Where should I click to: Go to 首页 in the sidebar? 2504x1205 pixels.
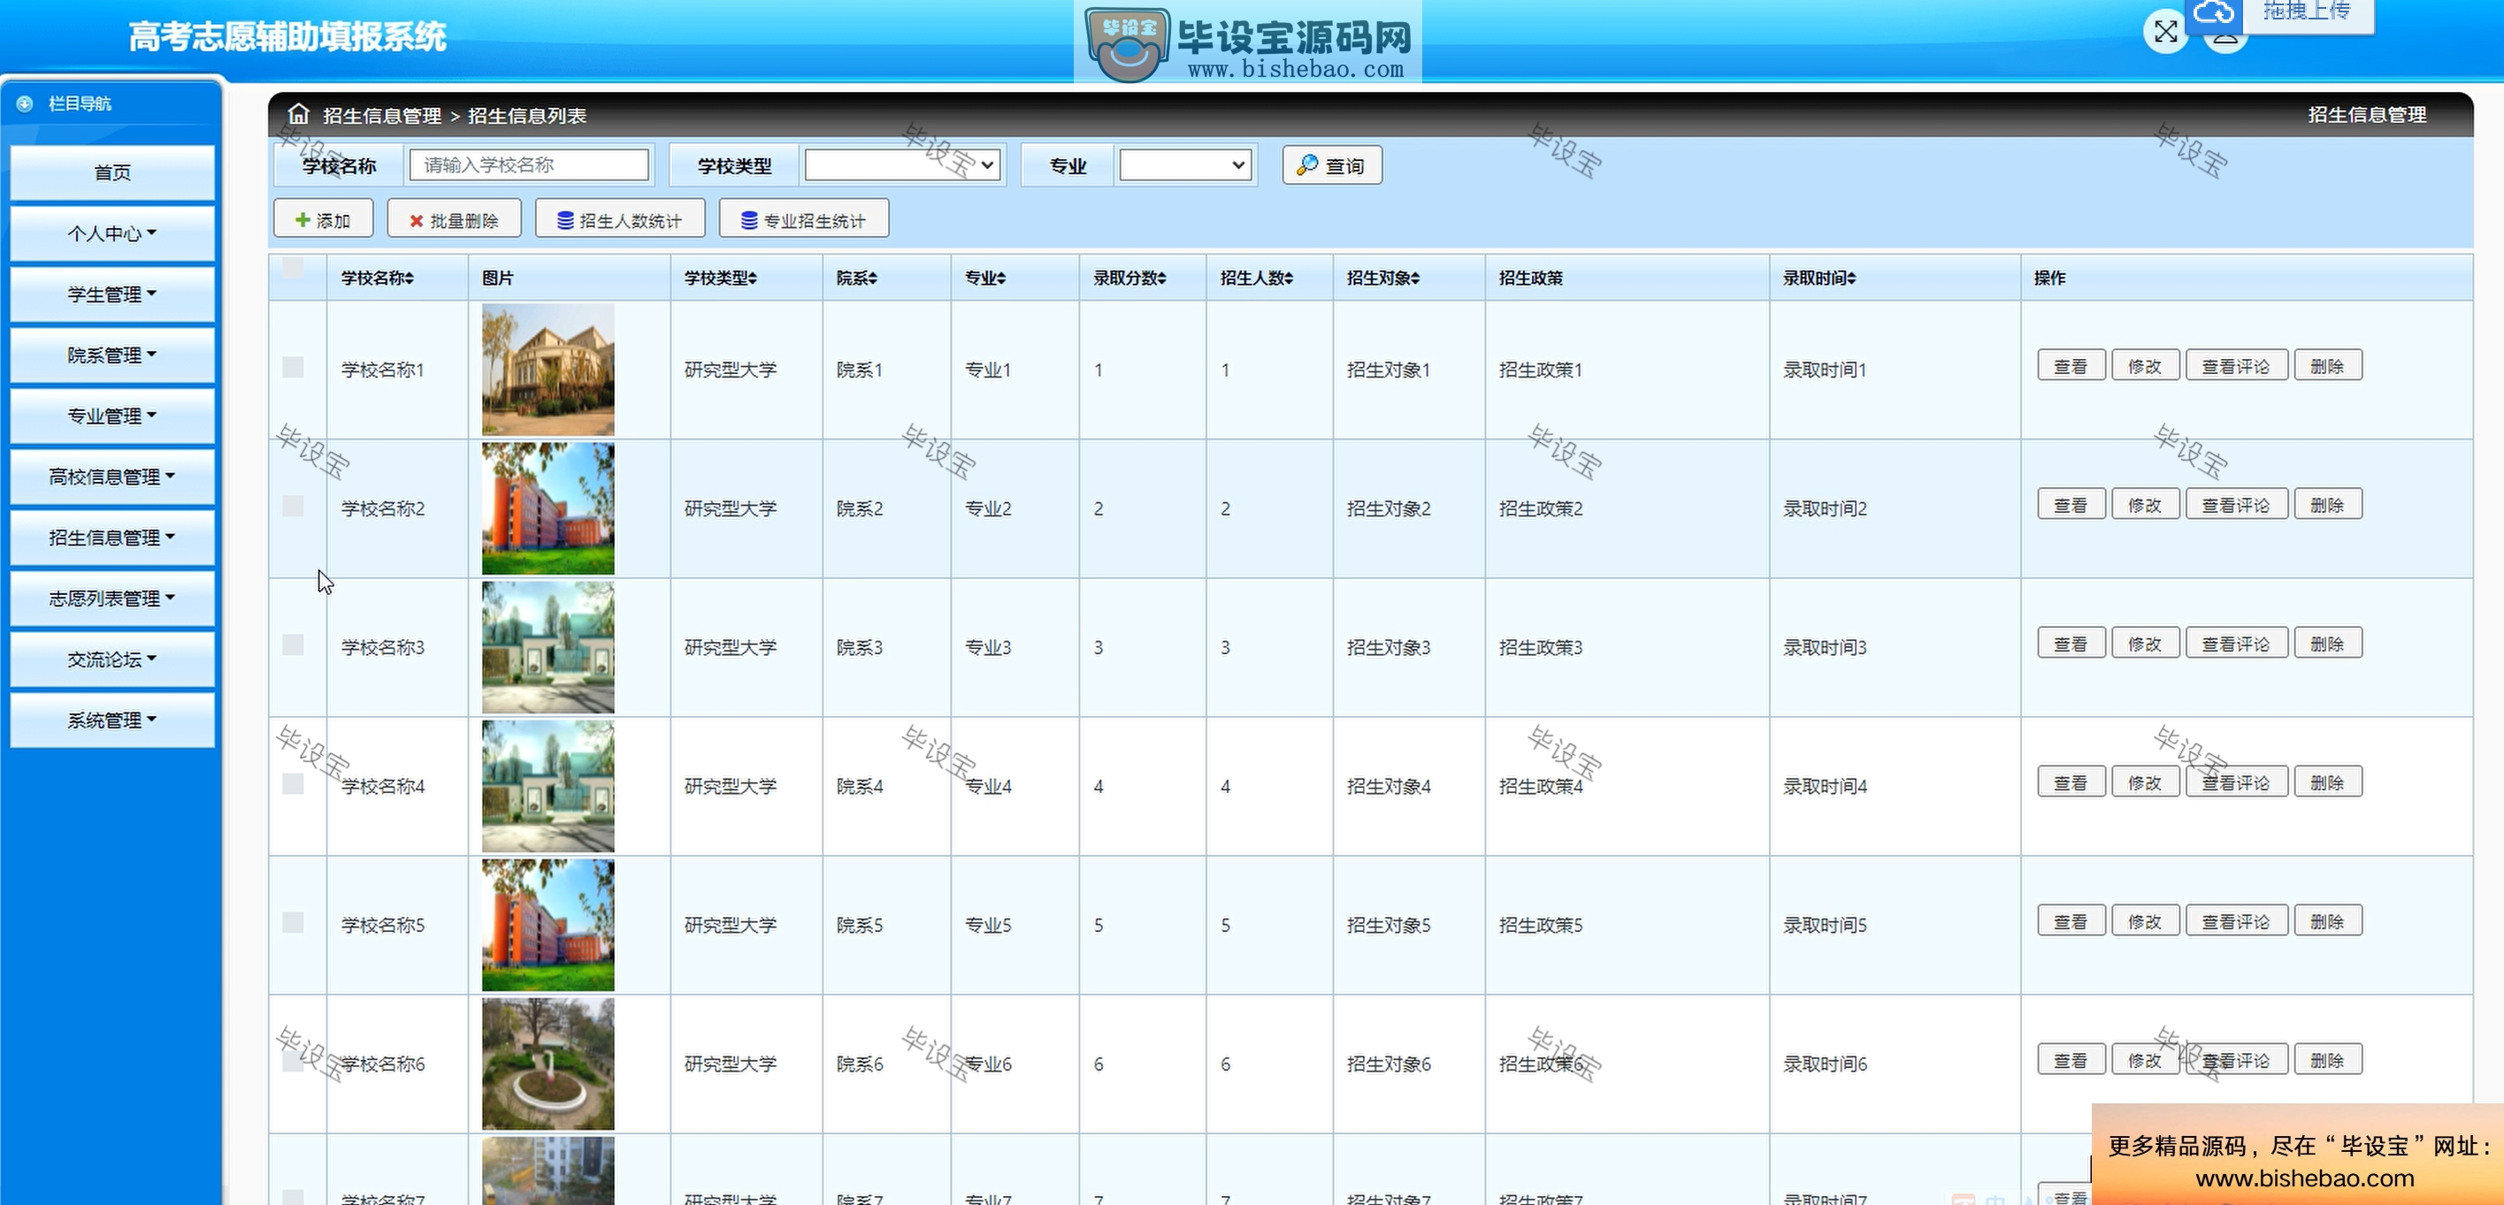coord(111,173)
